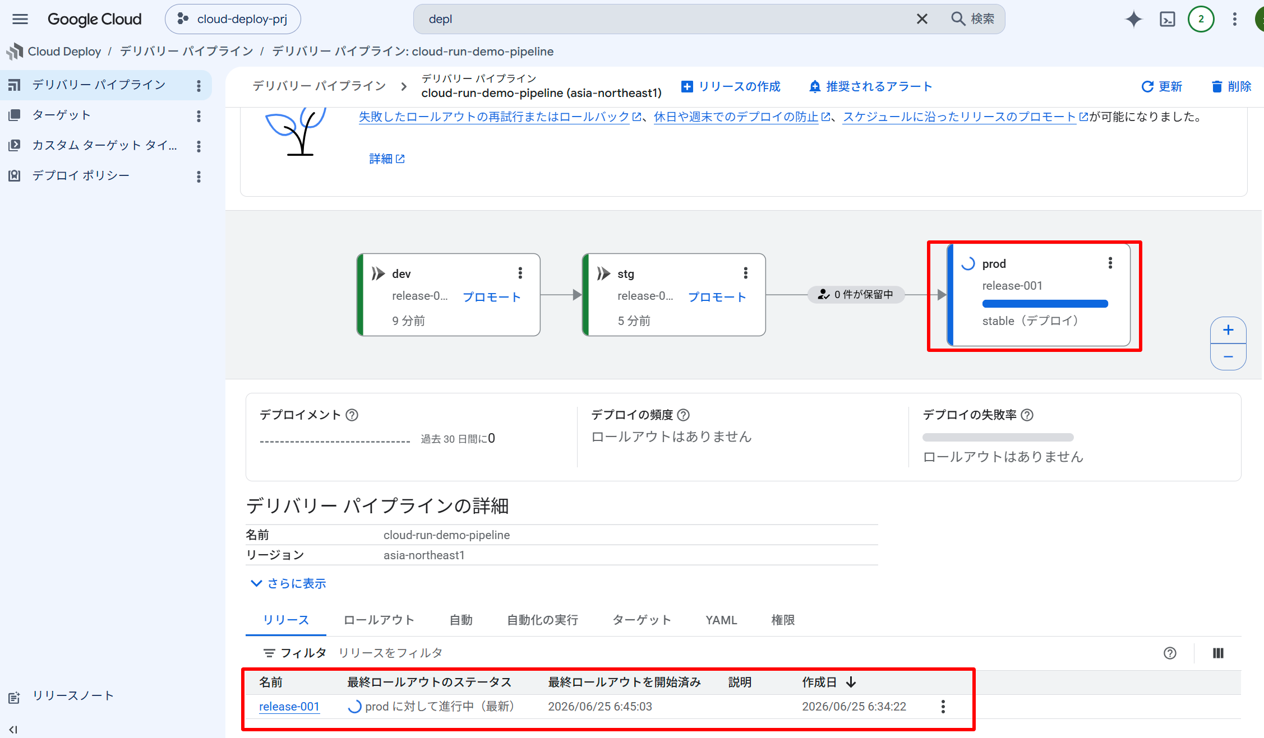Click the Cloud Deploy breadcrumb link
The height and width of the screenshot is (738, 1264).
(x=64, y=52)
